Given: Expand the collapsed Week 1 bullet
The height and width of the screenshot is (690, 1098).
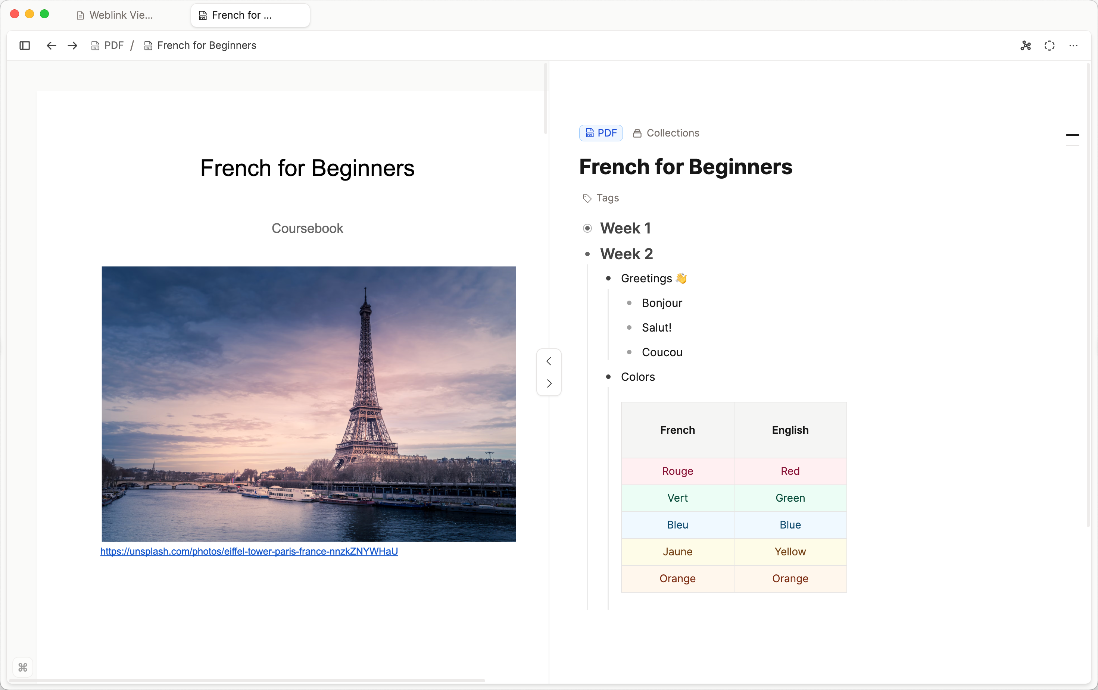Looking at the screenshot, I should (587, 228).
